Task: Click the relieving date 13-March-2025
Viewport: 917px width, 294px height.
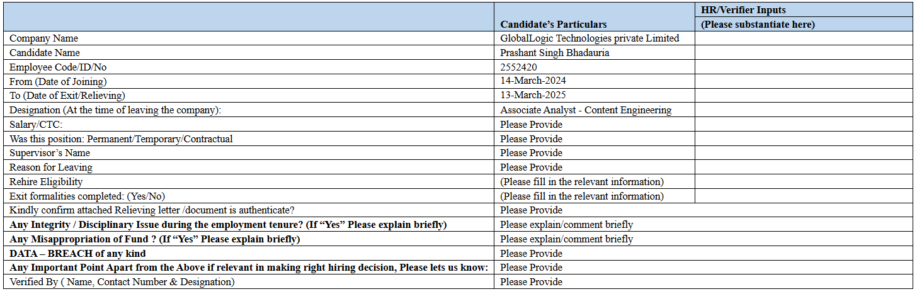Action: point(533,96)
